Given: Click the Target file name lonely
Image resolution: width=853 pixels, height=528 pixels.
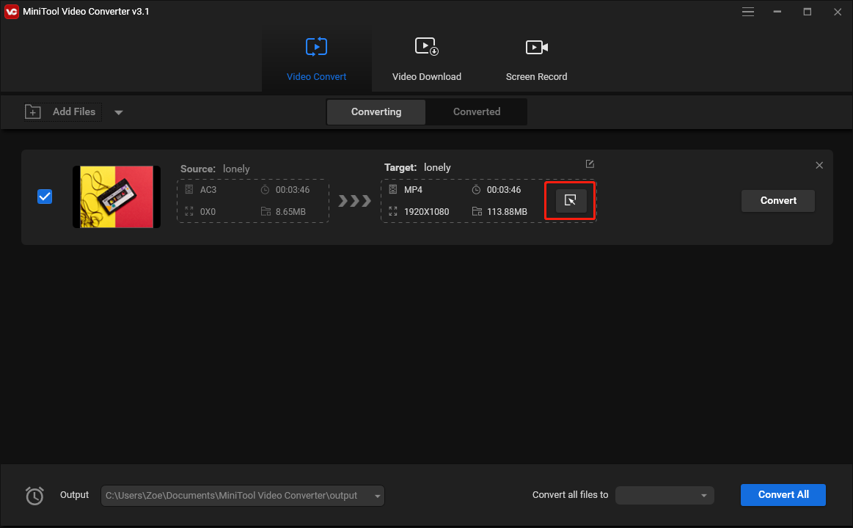Looking at the screenshot, I should 437,168.
